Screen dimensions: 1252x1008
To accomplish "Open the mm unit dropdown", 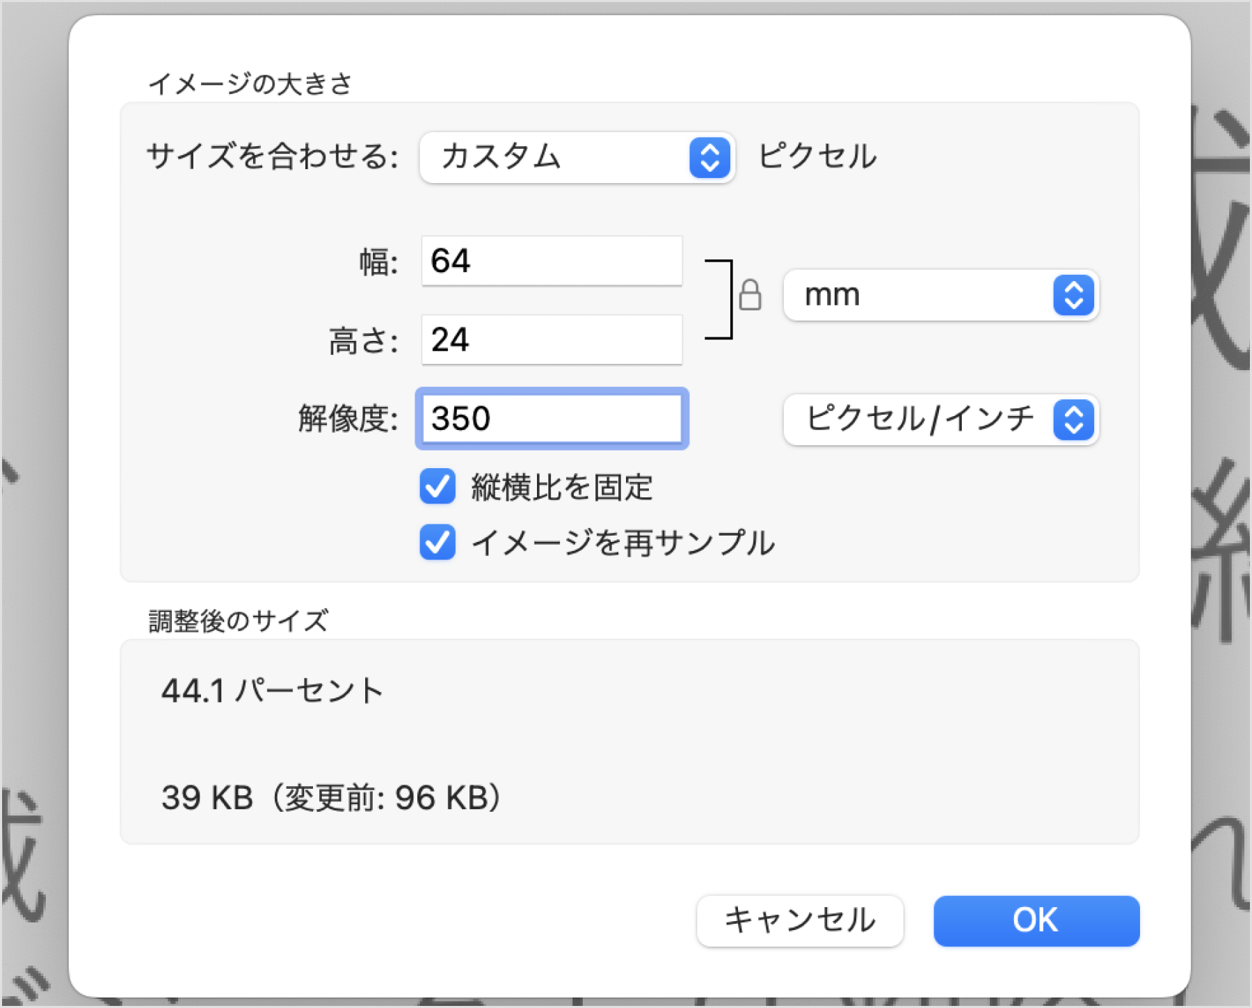I will click(x=940, y=295).
